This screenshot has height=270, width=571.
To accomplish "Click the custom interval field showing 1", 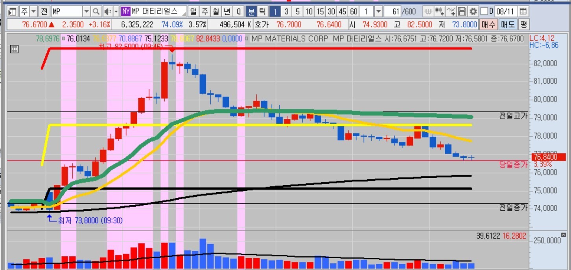I will click(367, 11).
